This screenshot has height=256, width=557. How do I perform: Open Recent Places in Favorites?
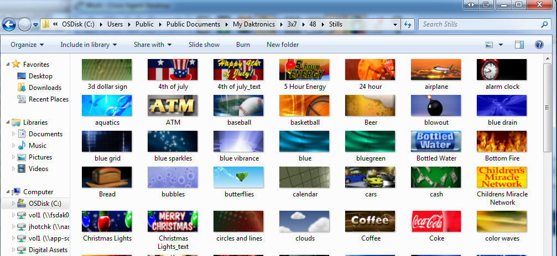pos(49,99)
